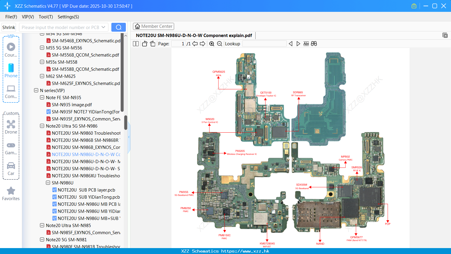451x254 pixels.
Task: Open SM-M625F_EXYNOS_Schematic.pdf
Action: pyautogui.click(x=83, y=83)
